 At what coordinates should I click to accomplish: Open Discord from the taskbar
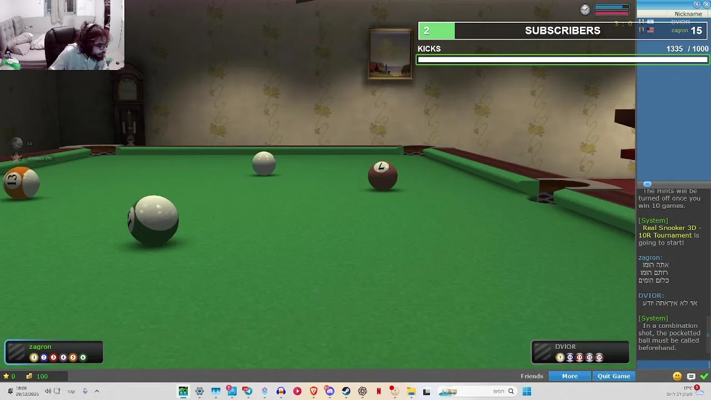[x=330, y=391]
